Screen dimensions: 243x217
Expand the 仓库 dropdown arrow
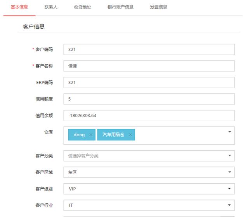pos(230,132)
